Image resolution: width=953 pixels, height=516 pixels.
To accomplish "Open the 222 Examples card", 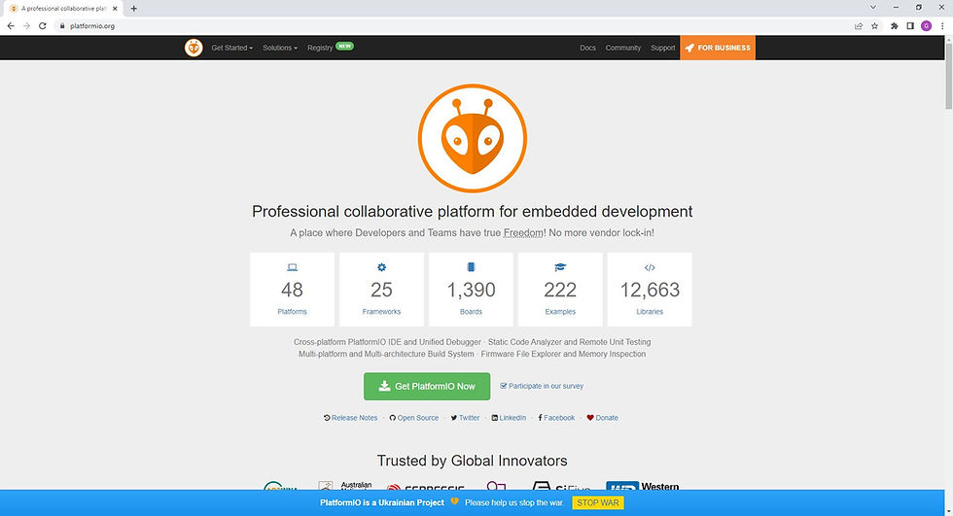I will pos(560,290).
